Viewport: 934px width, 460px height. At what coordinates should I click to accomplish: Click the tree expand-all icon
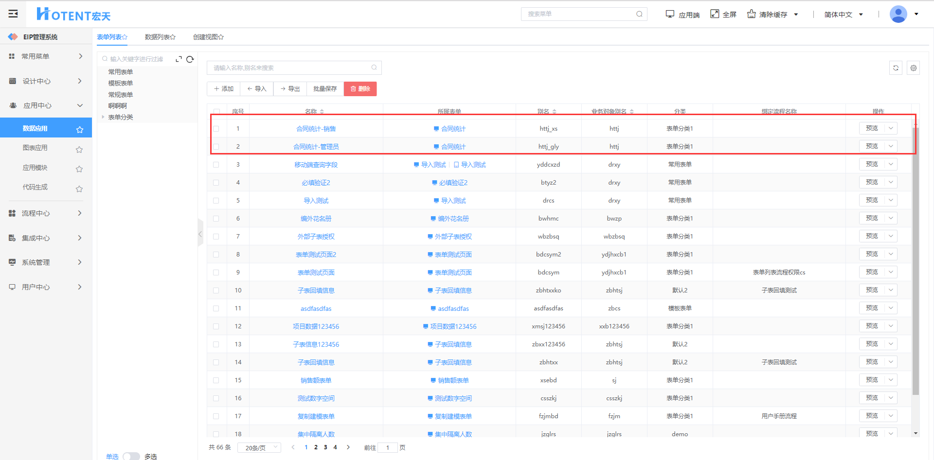coord(179,59)
